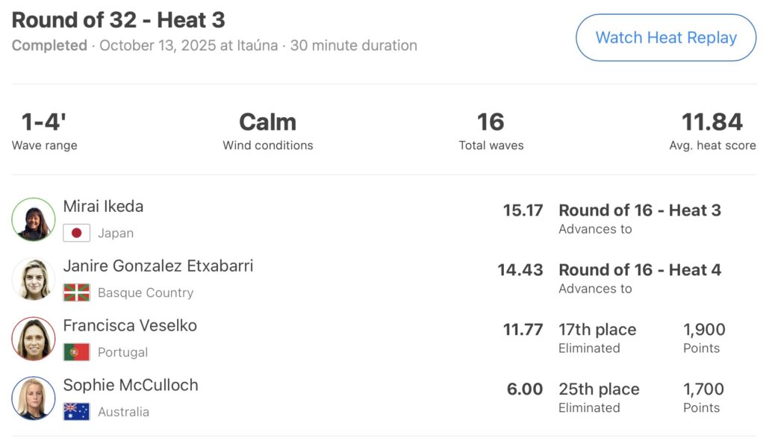Click the Basque Country flag icon

coord(76,293)
